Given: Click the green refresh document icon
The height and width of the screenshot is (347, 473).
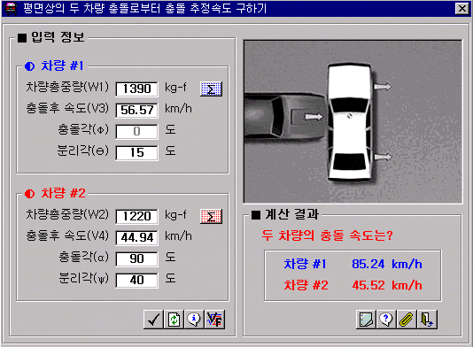Looking at the screenshot, I should pyautogui.click(x=174, y=320).
